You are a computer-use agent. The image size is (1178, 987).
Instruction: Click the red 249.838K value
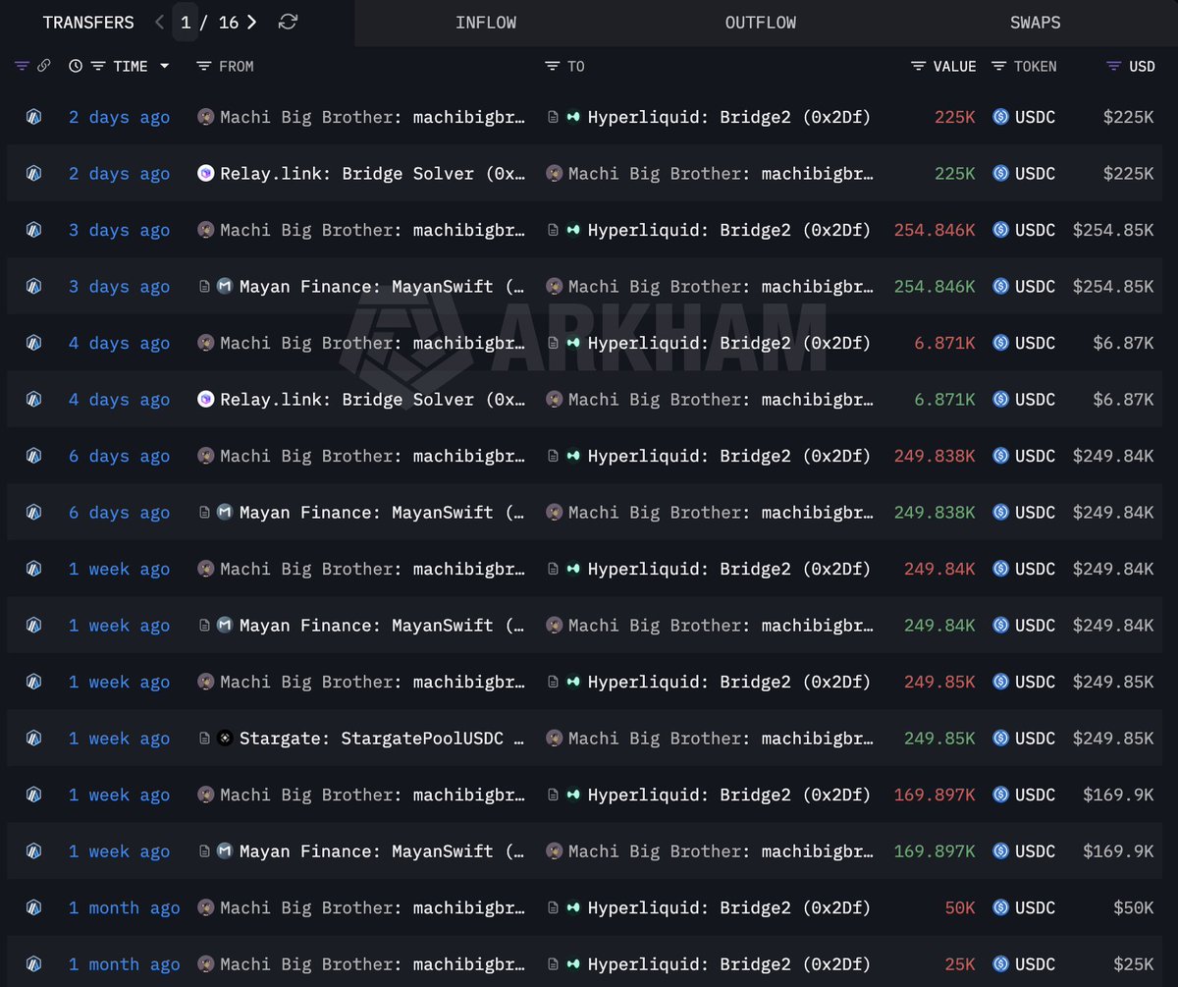pos(935,457)
